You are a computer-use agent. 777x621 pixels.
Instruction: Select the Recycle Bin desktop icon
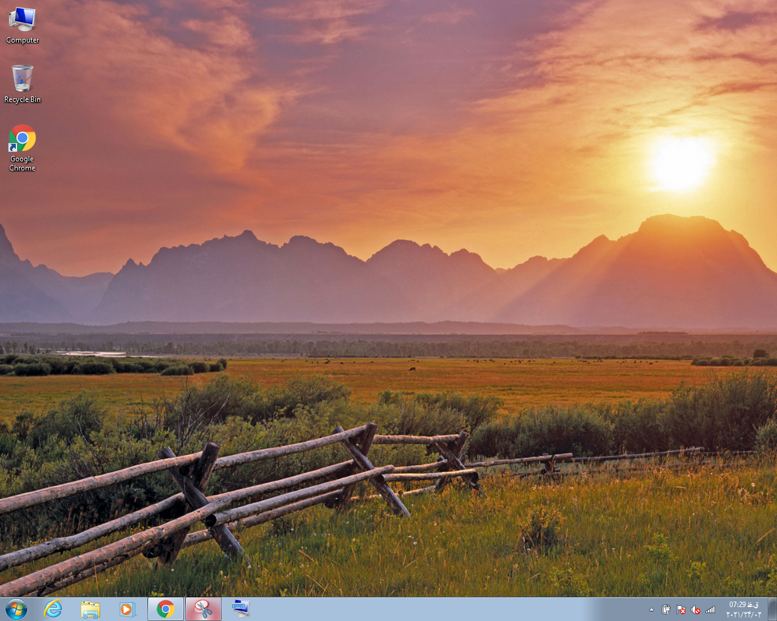coord(22,84)
